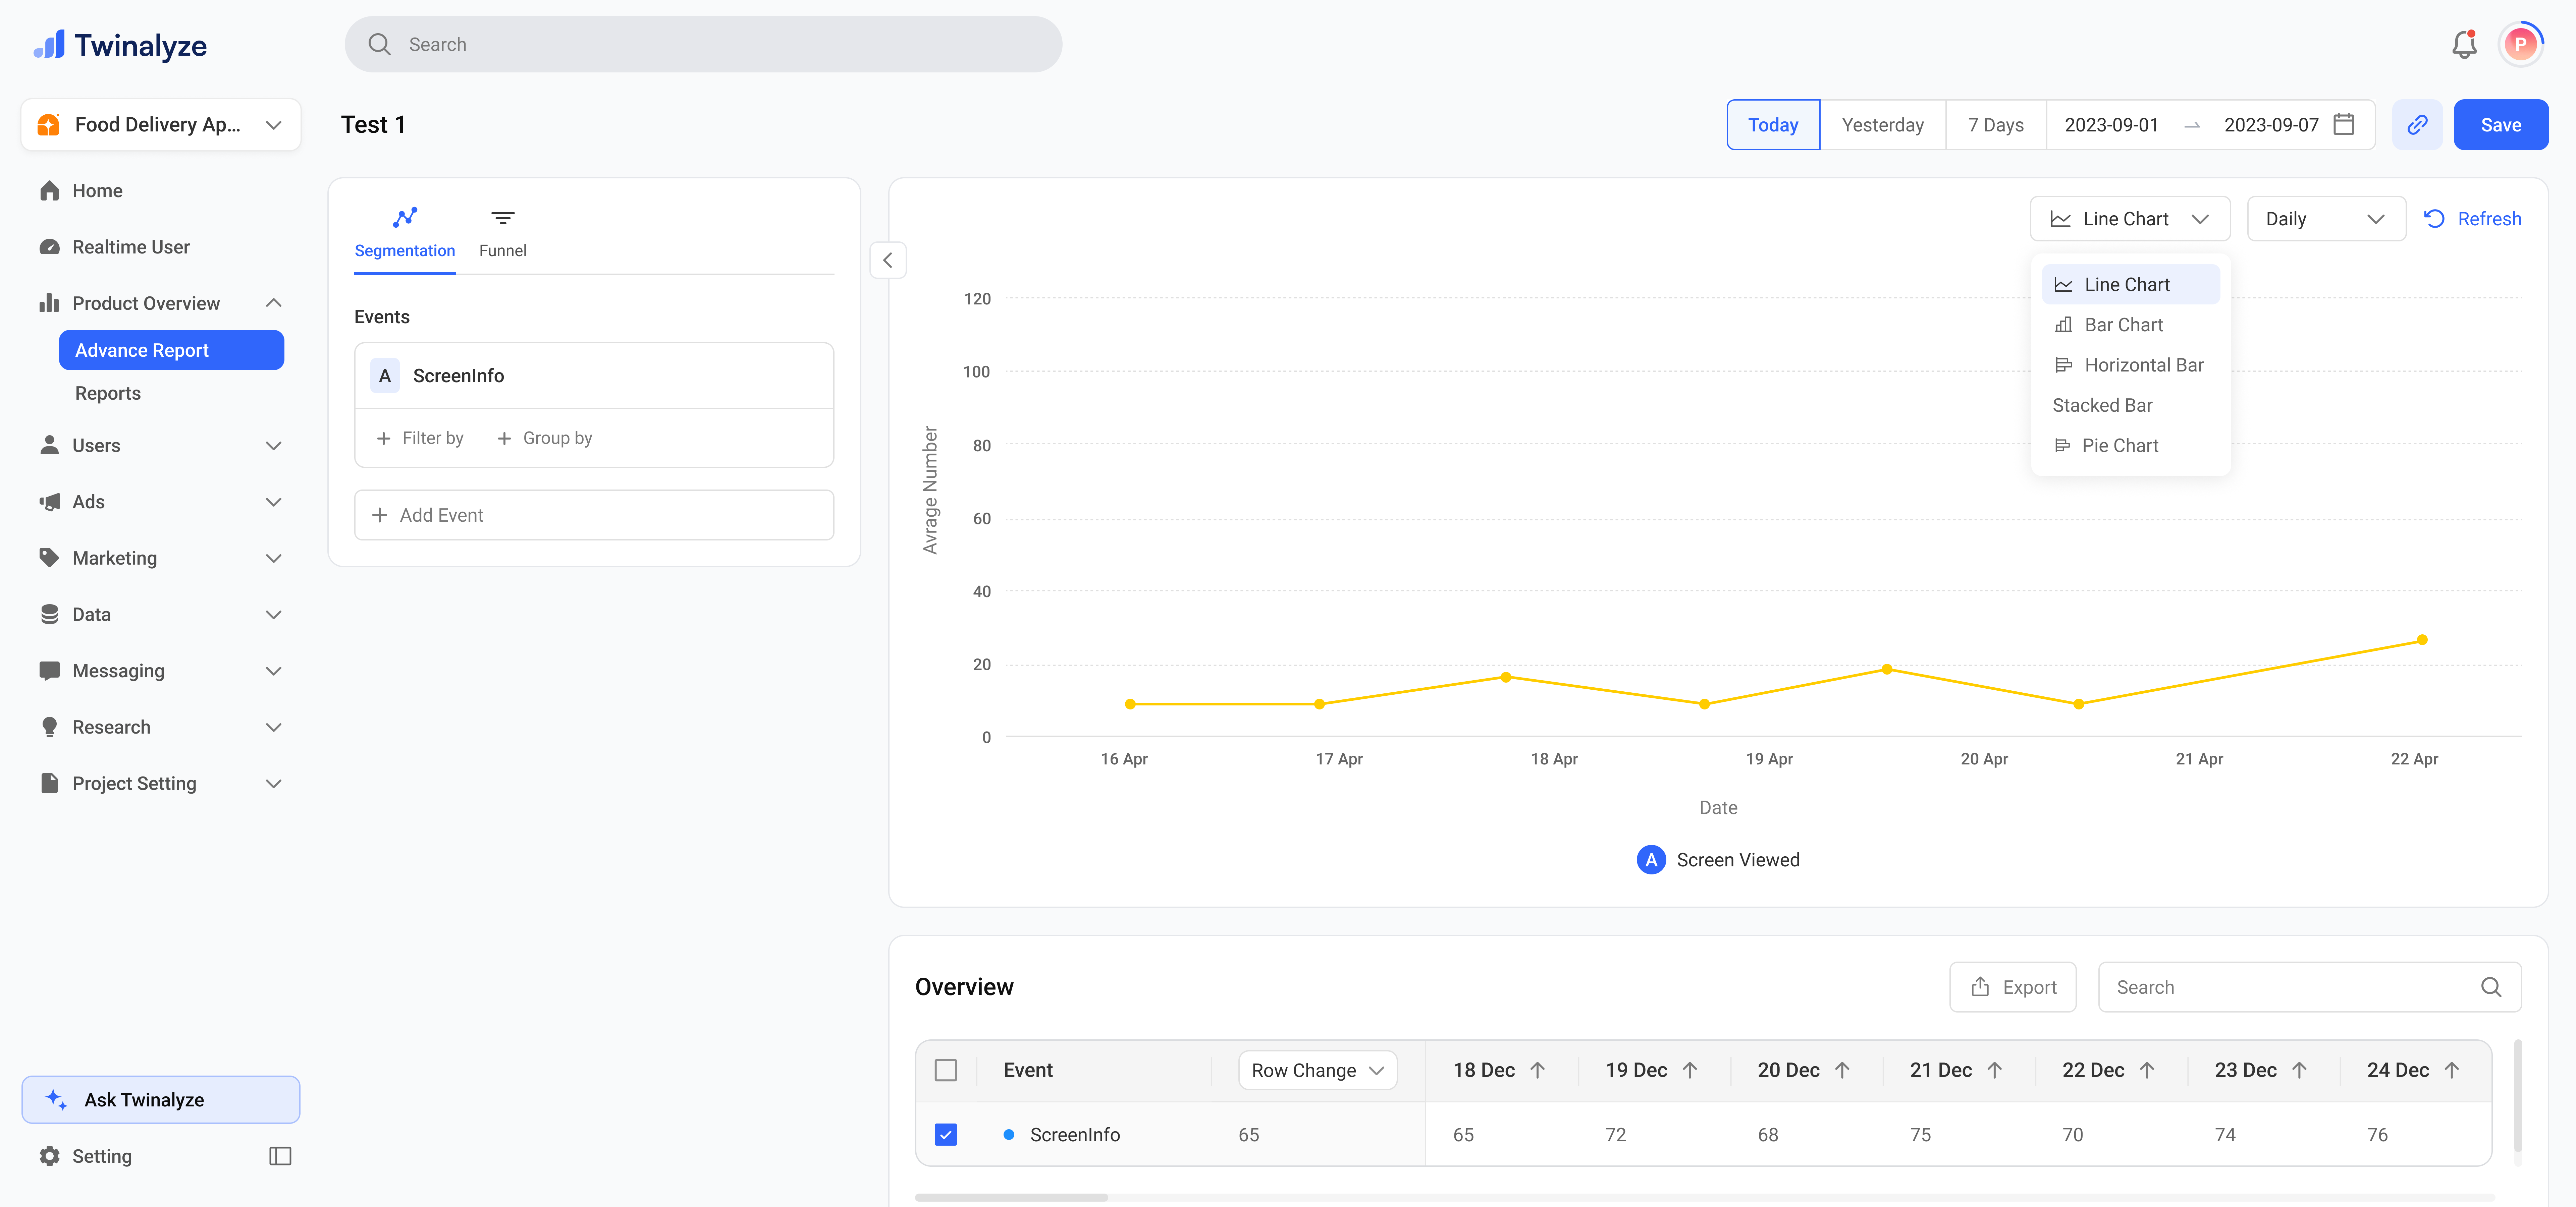The image size is (2576, 1207).
Task: Sort the 18 Dec column arrow
Action: point(1538,1070)
